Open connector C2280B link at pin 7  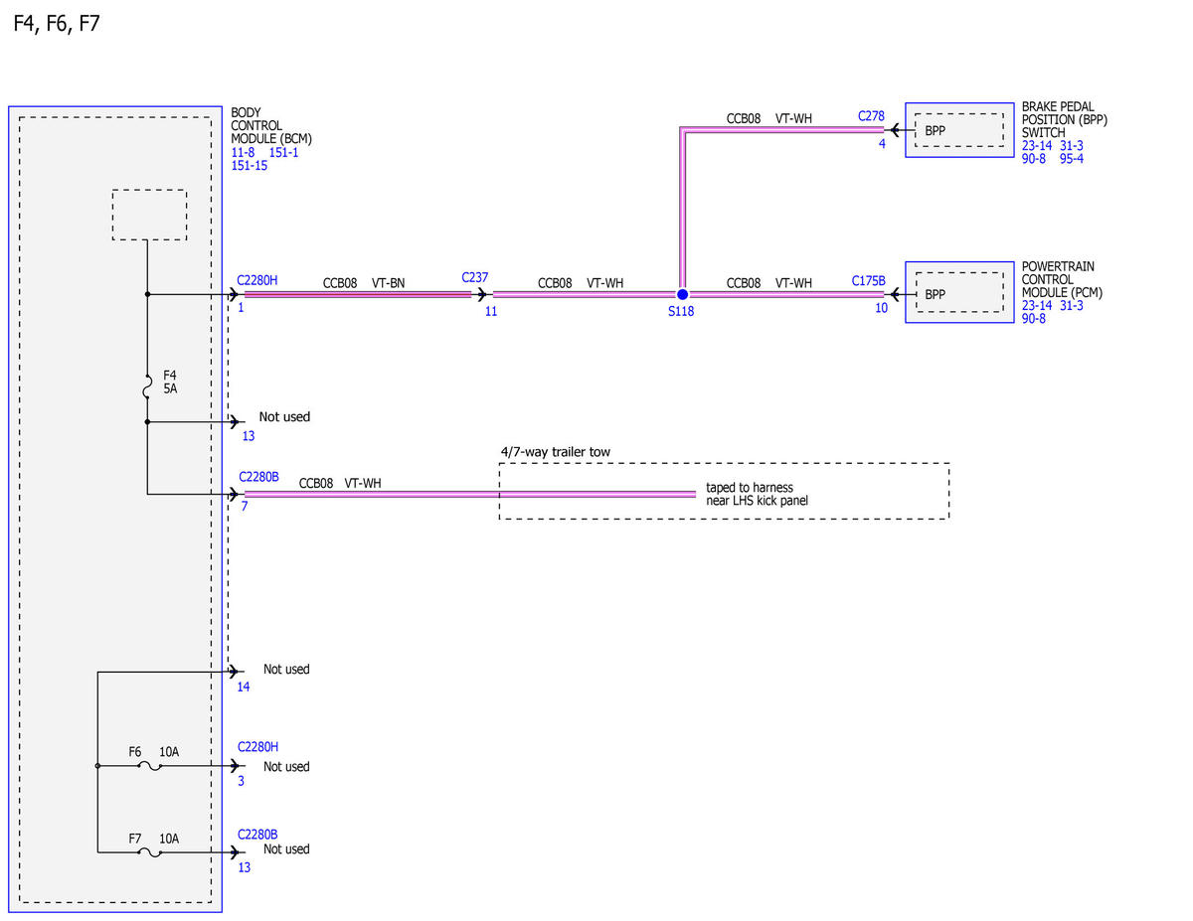click(258, 476)
